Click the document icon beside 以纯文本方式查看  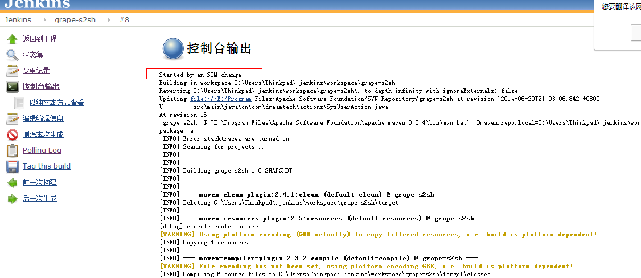pos(19,103)
